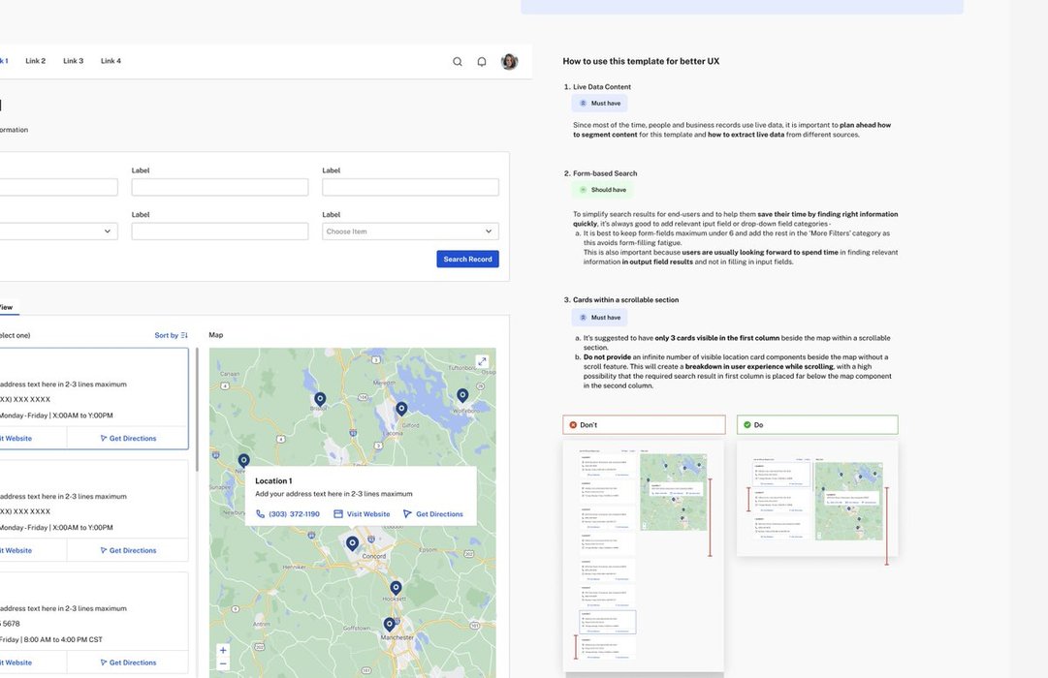Go to Link 2 in navigation
Image resolution: width=1048 pixels, height=678 pixels.
36,61
